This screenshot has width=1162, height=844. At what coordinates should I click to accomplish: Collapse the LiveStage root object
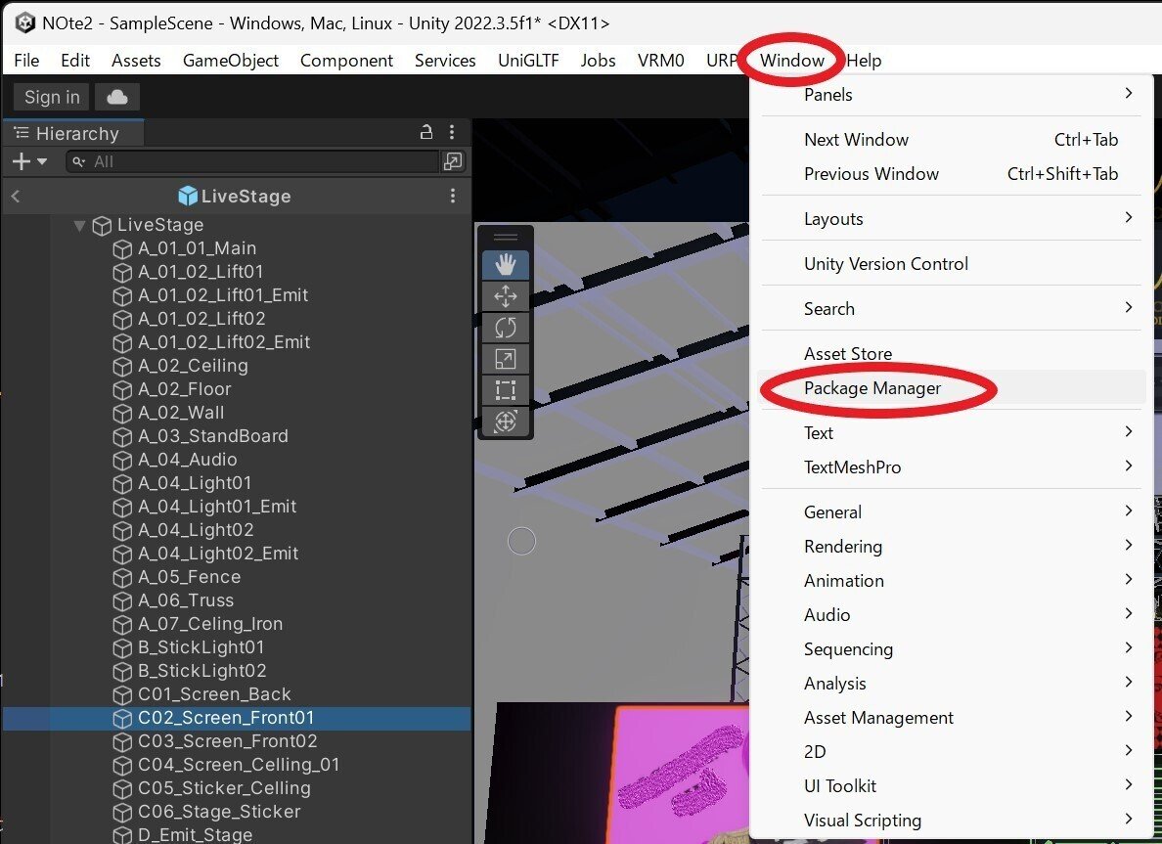80,225
